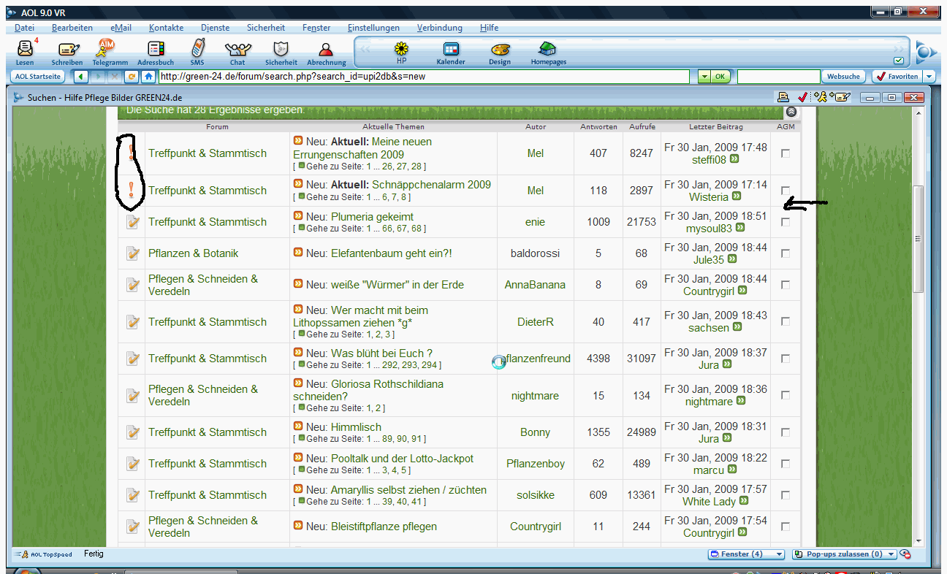This screenshot has height=574, width=947.
Task: Expand the address bar URL history dropdown
Action: (704, 76)
